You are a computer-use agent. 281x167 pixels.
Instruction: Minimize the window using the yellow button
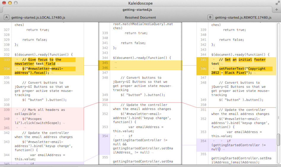click(x=10, y=3)
